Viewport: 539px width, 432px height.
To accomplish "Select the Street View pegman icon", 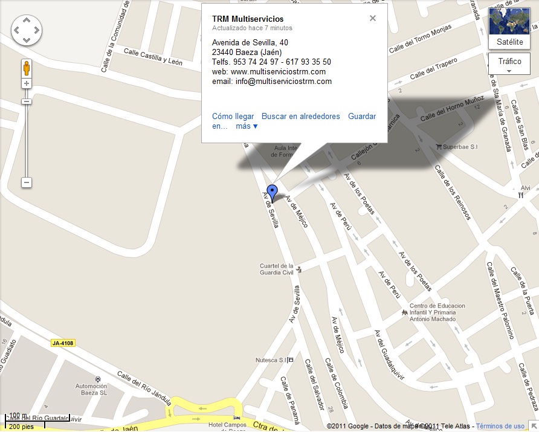I will (x=27, y=68).
